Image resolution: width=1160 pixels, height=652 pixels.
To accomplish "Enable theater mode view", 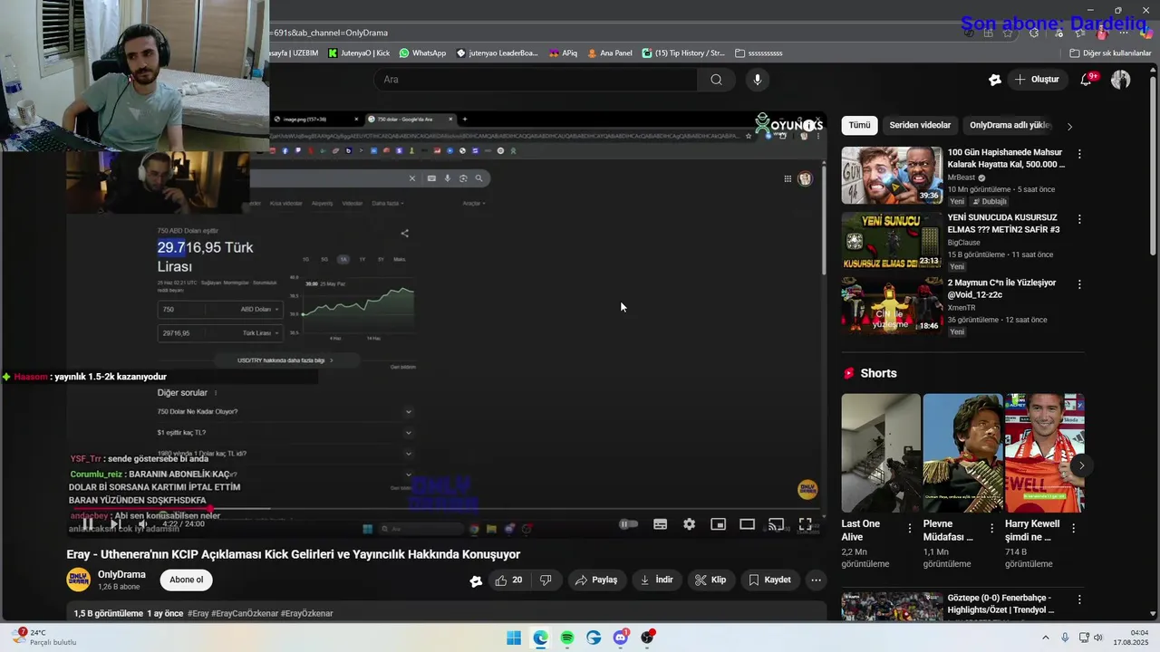I will tap(748, 524).
